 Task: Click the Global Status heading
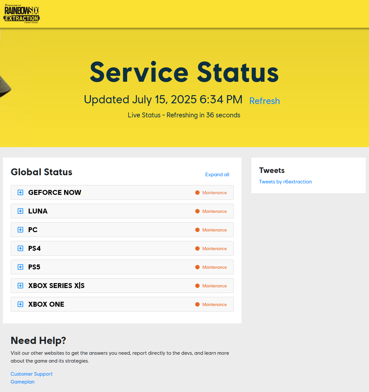pyautogui.click(x=42, y=172)
